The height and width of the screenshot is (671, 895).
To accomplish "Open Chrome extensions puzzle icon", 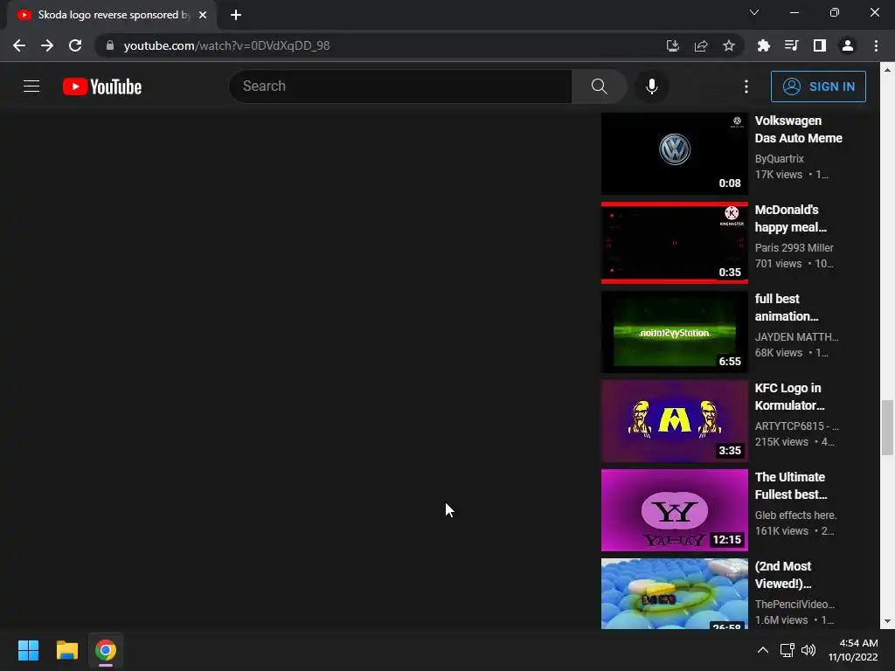I will coord(764,45).
